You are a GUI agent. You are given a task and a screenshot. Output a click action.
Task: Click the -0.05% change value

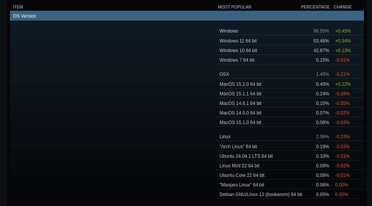tap(343, 103)
